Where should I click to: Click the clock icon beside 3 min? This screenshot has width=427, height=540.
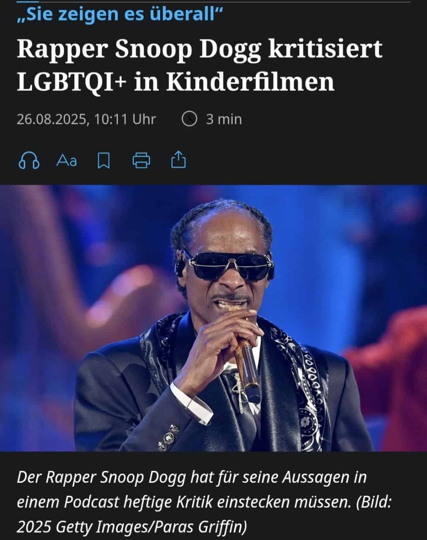(x=189, y=119)
